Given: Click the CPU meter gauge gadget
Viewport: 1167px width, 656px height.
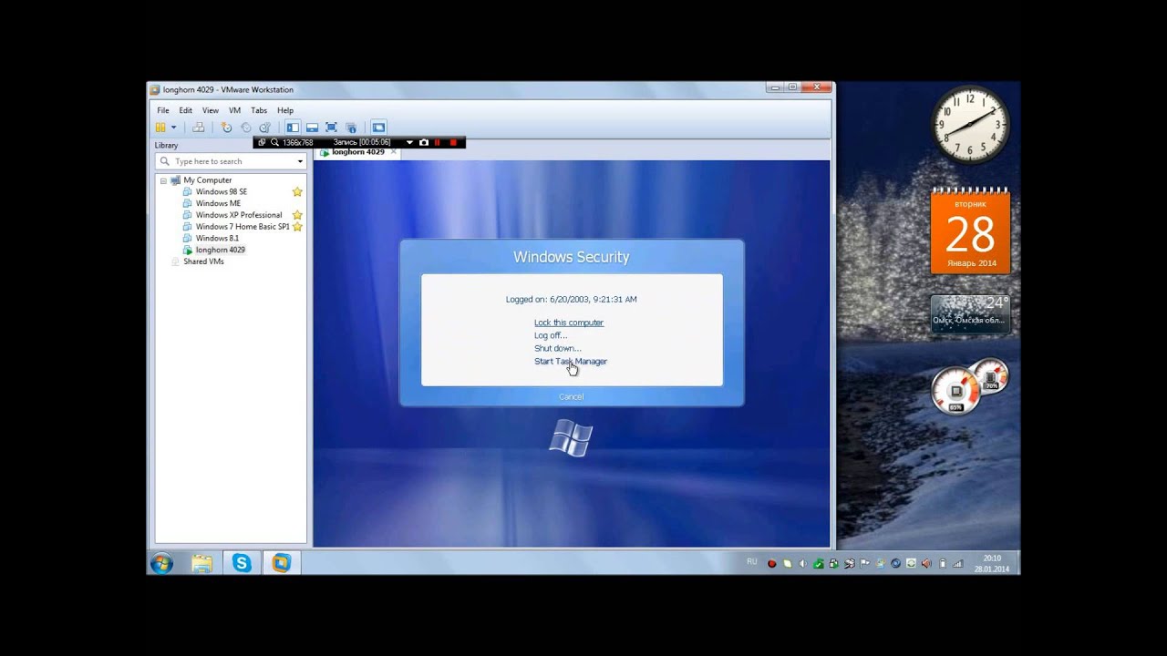Looking at the screenshot, I should pos(970,387).
